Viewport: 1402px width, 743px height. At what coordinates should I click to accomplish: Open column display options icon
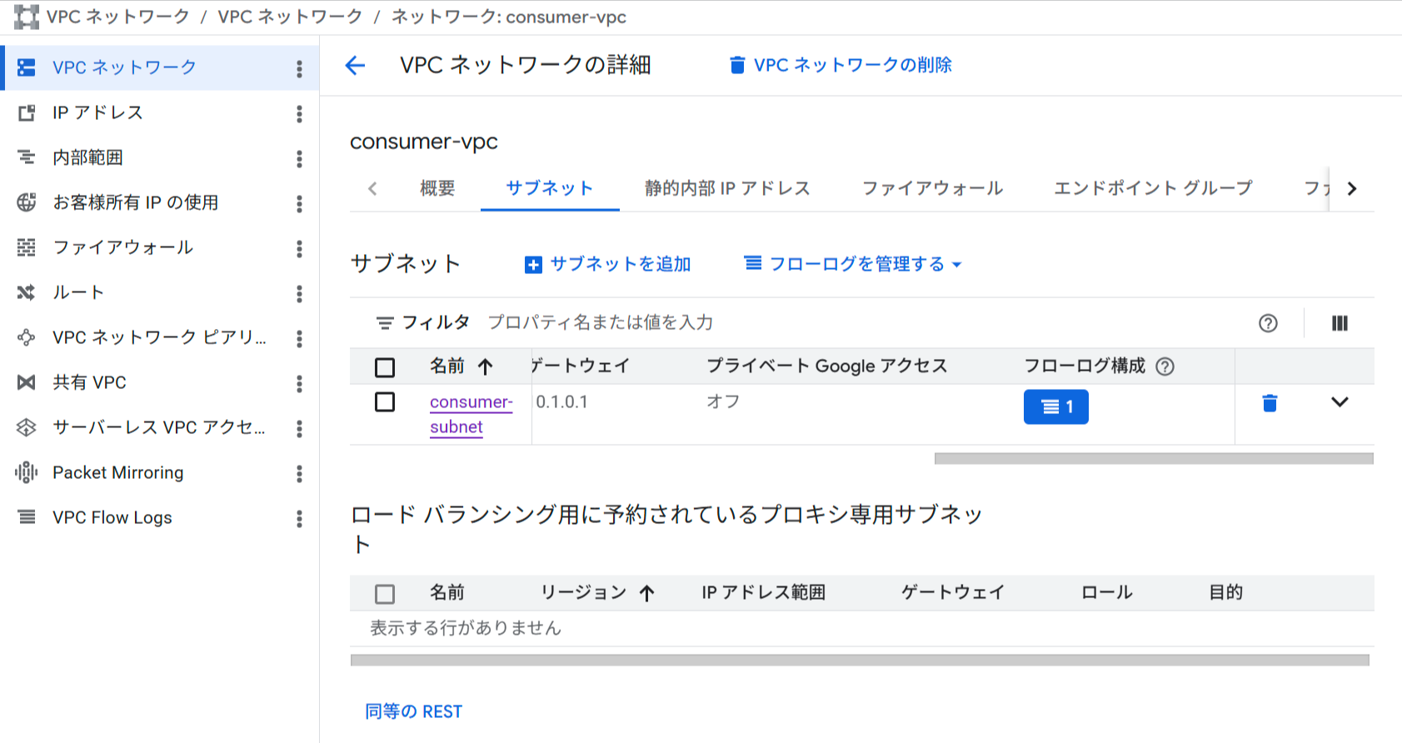tap(1340, 323)
